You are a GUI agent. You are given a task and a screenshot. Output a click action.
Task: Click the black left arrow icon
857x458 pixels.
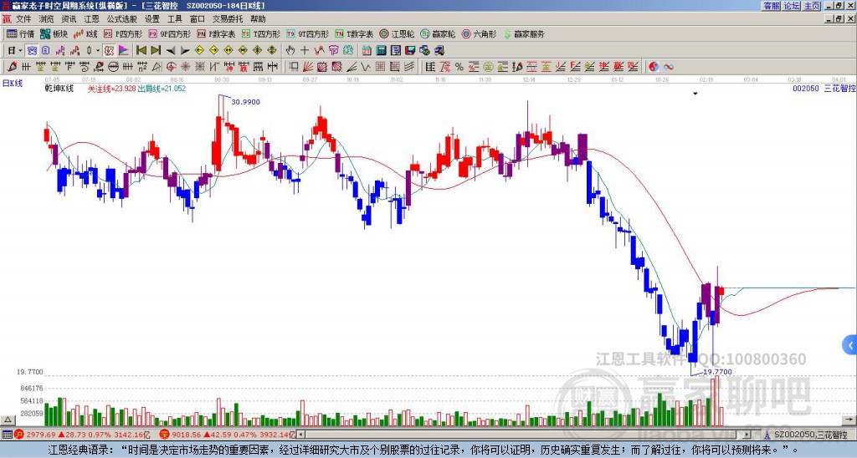[x=171, y=51]
